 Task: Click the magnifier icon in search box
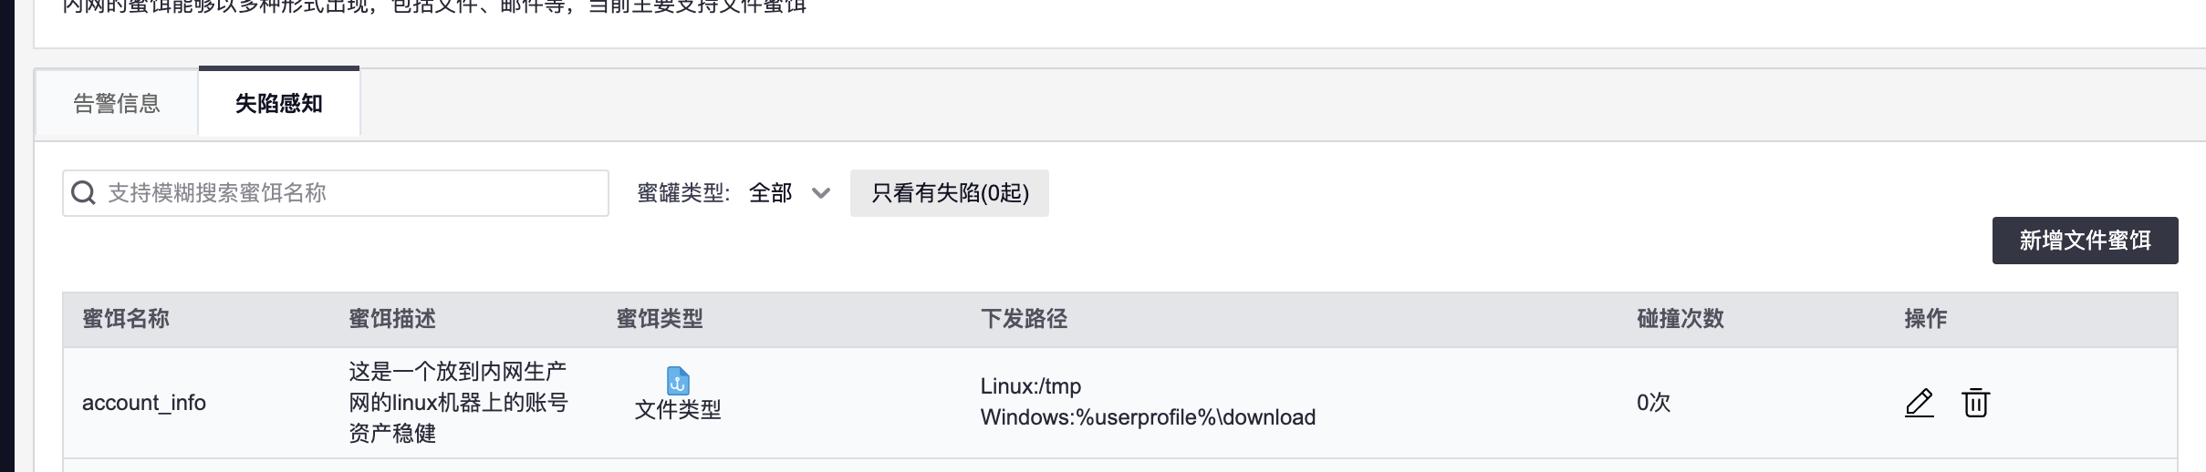(84, 193)
